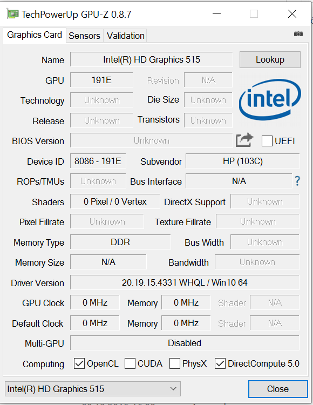Click the BIOS Version field
The width and height of the screenshot is (313, 405).
pos(152,140)
